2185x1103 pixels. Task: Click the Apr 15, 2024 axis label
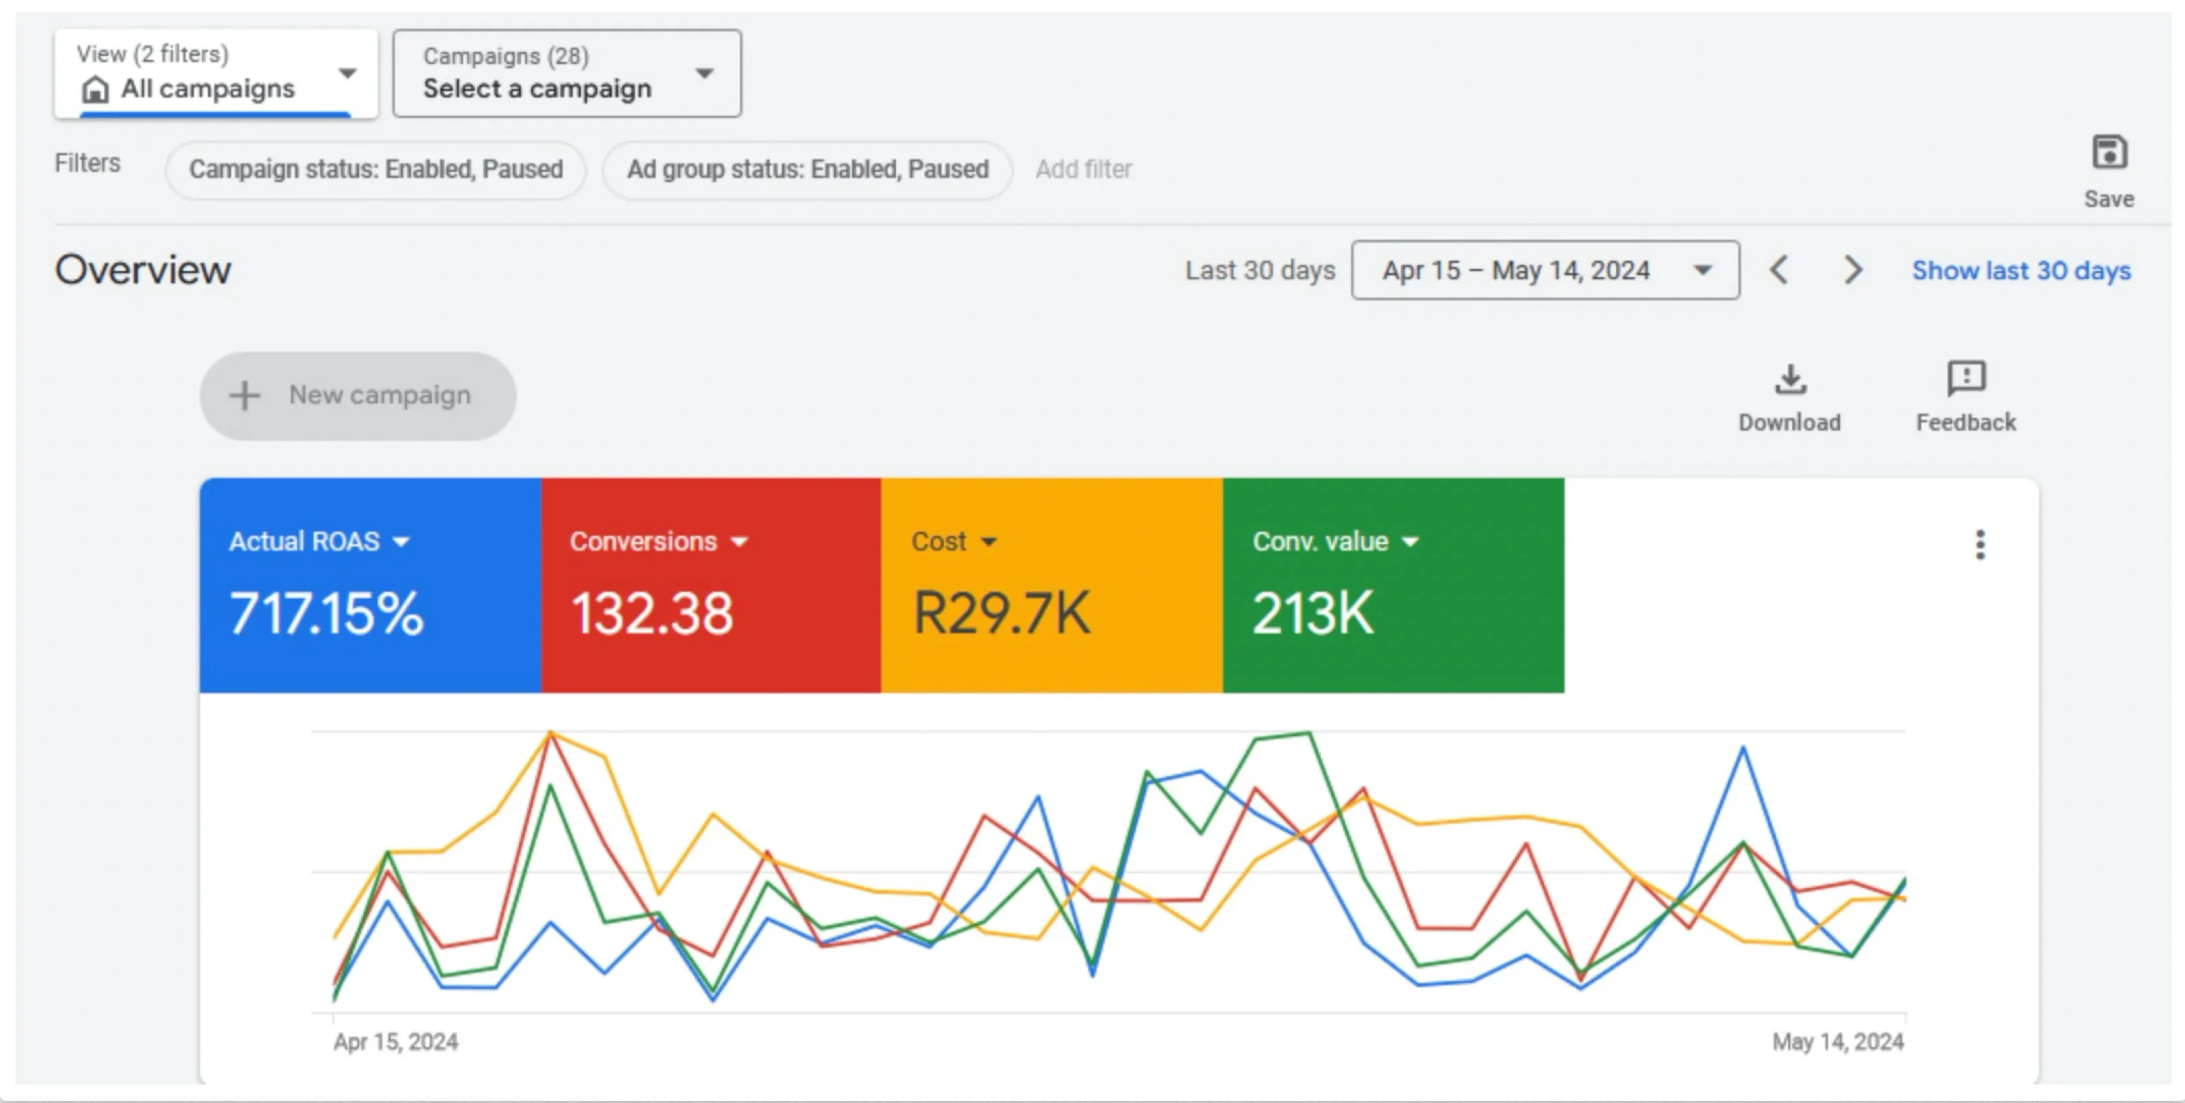pos(396,1042)
